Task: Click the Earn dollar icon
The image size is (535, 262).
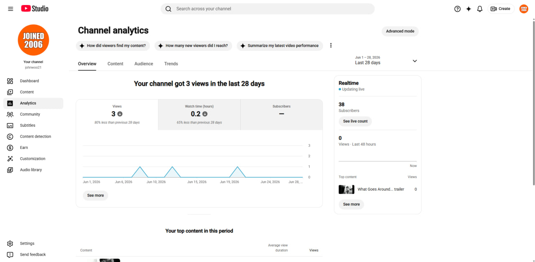Action: click(10, 148)
